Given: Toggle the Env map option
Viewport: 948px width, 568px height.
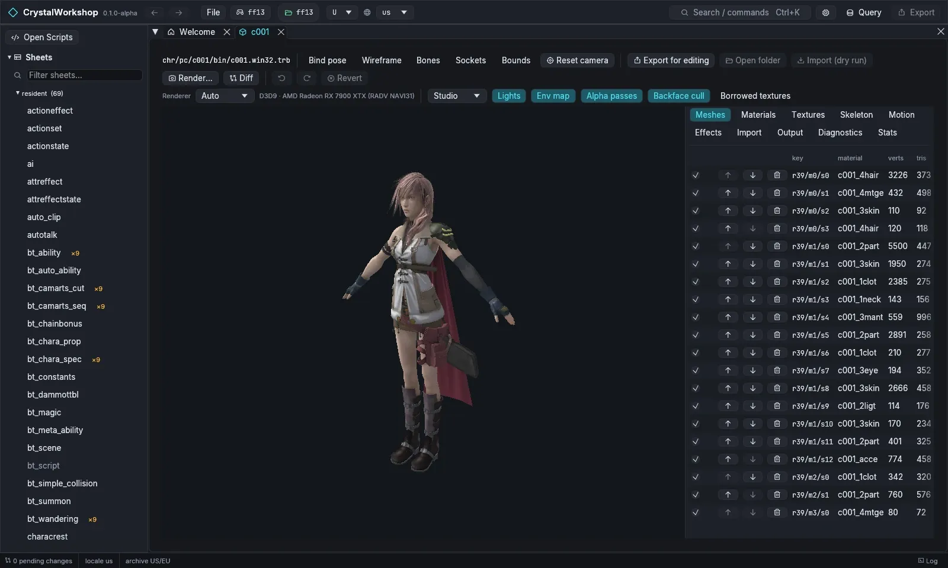Looking at the screenshot, I should point(553,96).
